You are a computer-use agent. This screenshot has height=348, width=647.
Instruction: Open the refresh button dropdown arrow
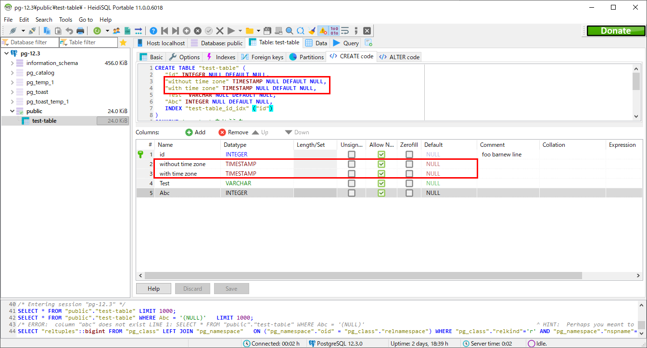tap(107, 30)
